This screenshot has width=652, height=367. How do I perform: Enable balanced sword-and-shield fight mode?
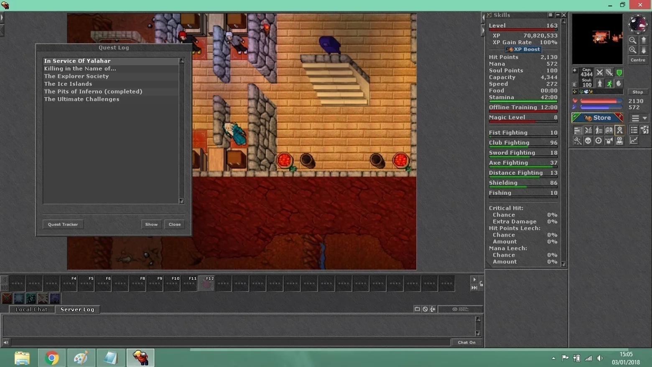609,73
